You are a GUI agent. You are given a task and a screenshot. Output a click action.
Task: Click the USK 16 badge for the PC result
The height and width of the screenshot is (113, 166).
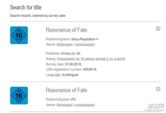click(19, 95)
